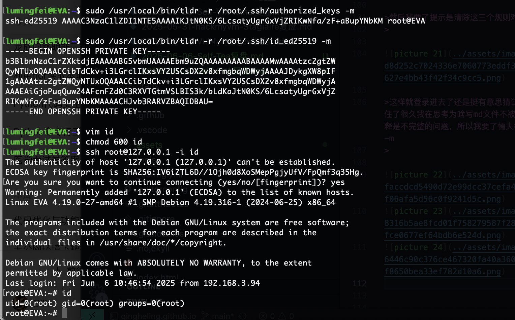Click the terminal cursor after root@EVA prompt
The height and width of the screenshot is (320, 515).
coord(64,313)
